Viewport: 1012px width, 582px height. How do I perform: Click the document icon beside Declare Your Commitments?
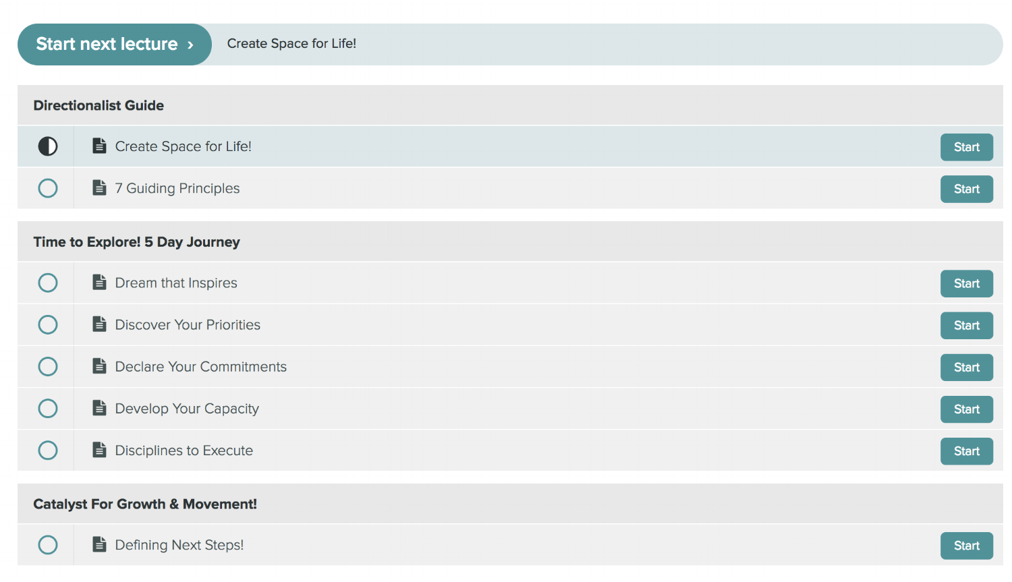[99, 366]
